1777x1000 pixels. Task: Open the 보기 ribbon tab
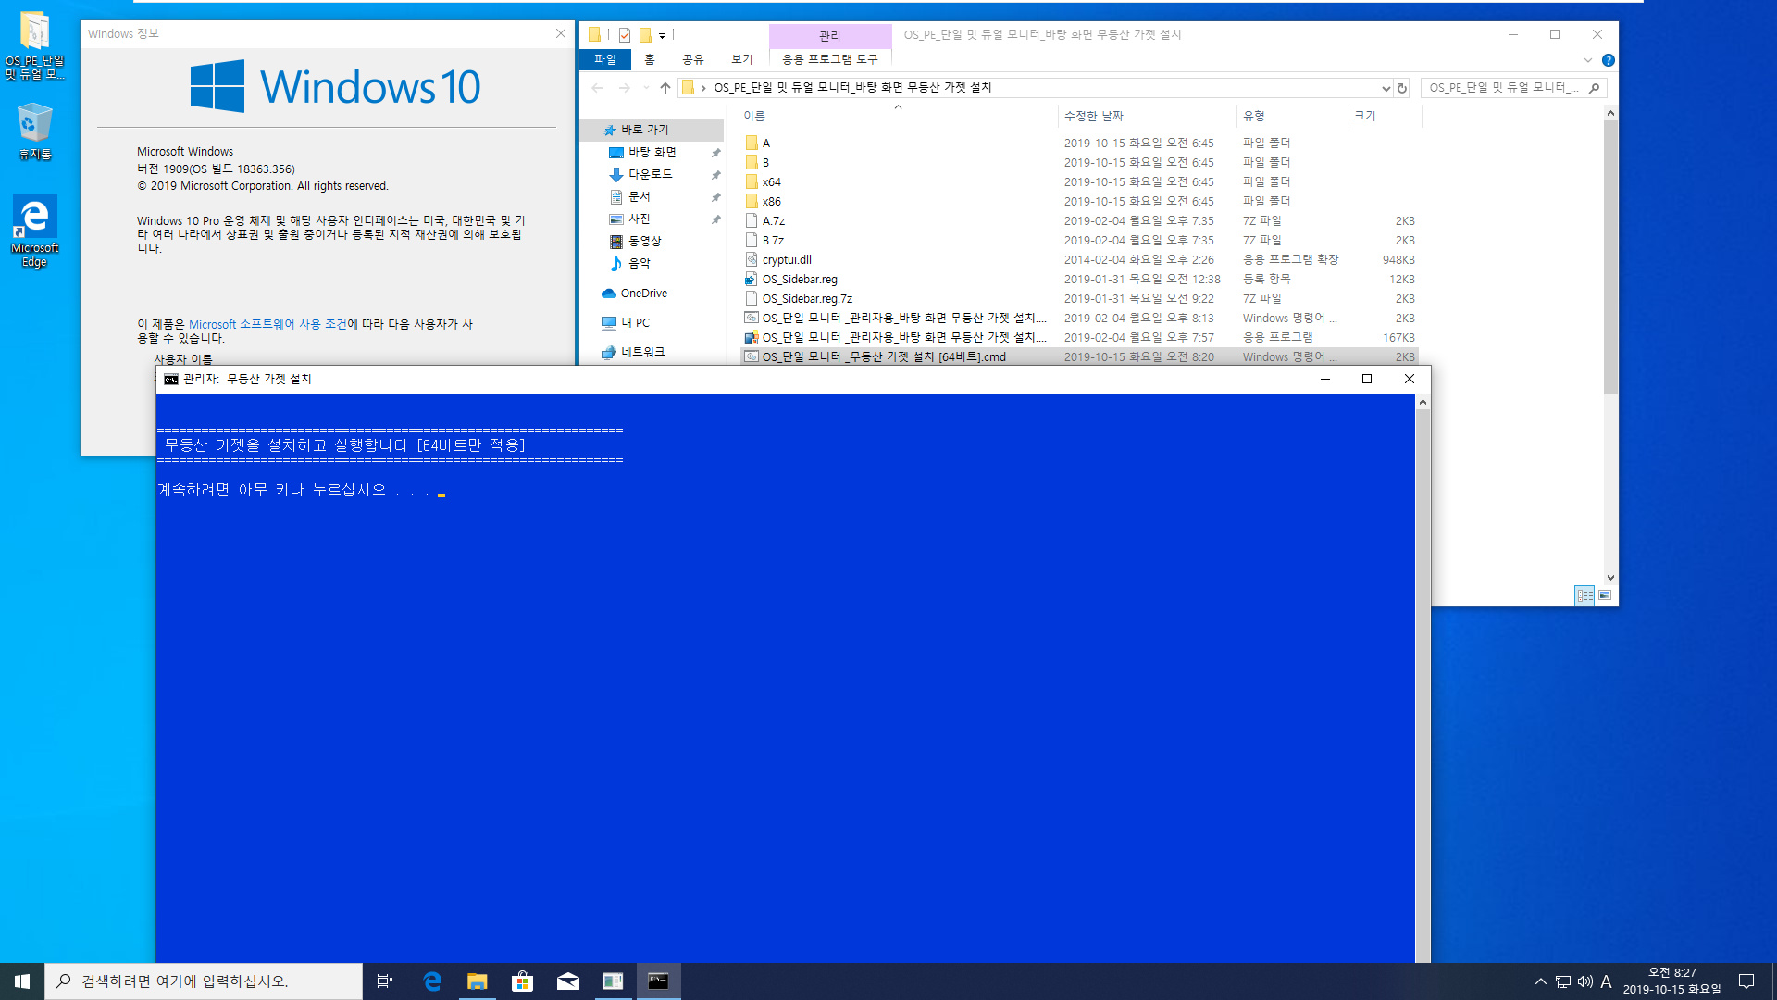742,59
